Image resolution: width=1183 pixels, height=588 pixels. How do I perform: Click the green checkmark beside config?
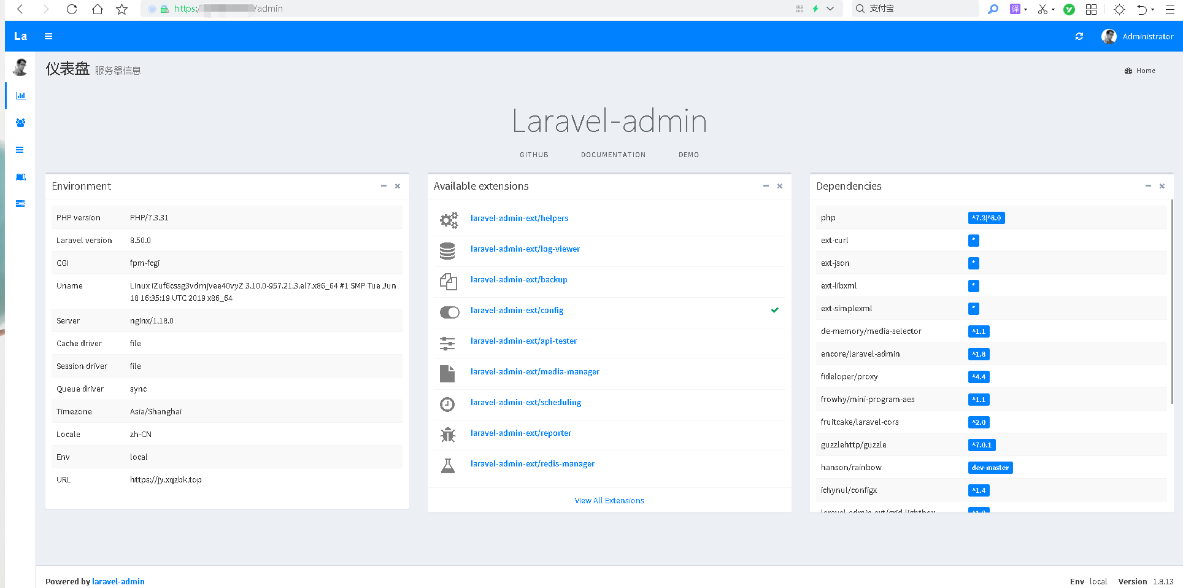click(x=775, y=310)
